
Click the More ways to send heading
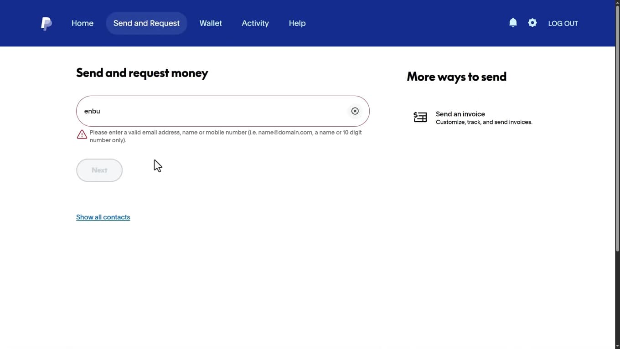pyautogui.click(x=456, y=77)
